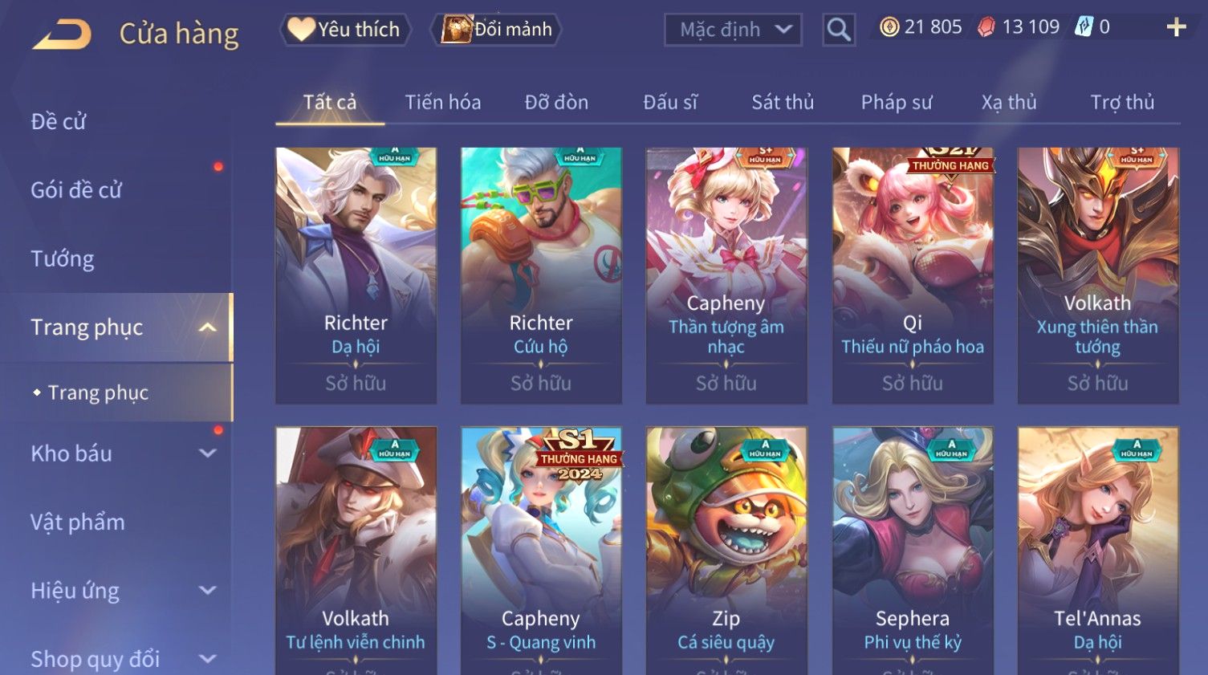Select the Pháp sư tab
The height and width of the screenshot is (675, 1208).
tap(897, 102)
